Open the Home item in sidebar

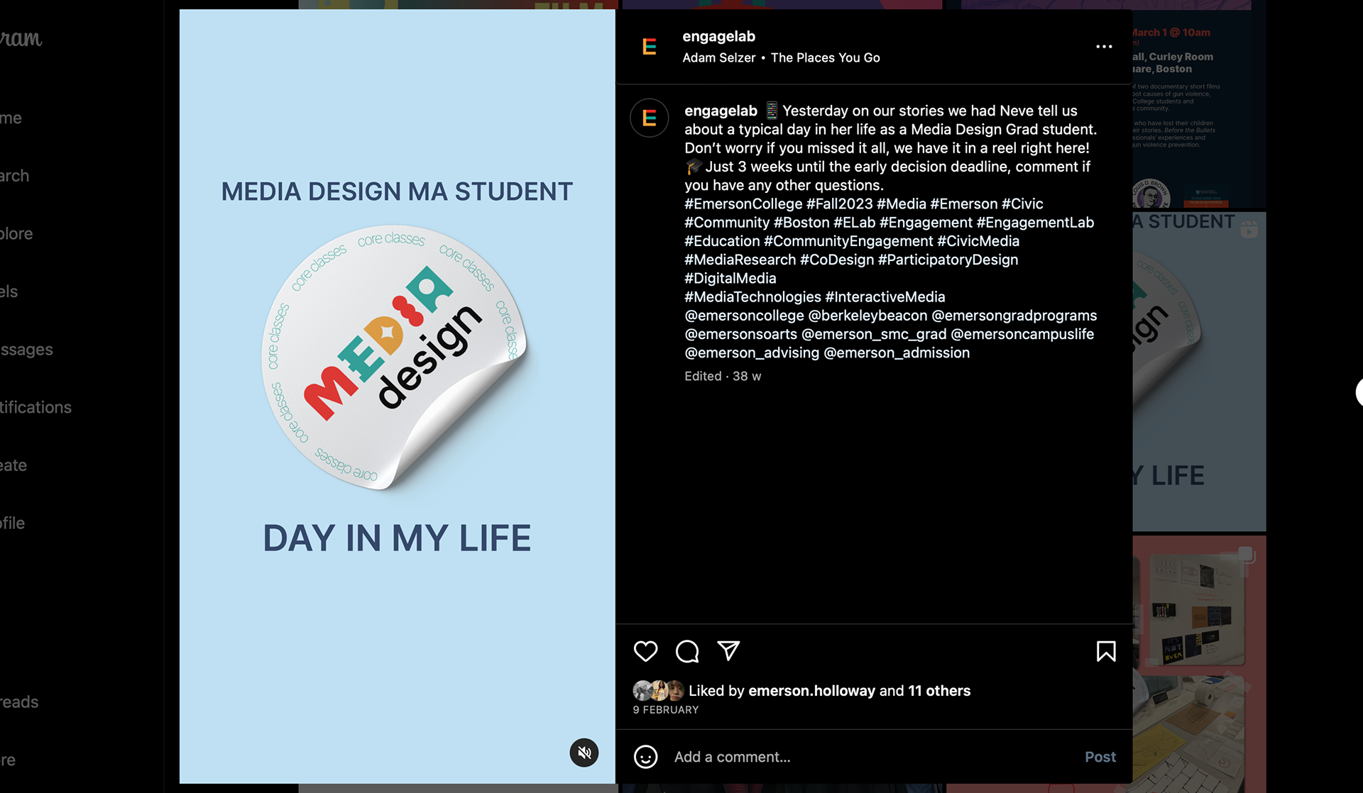click(11, 118)
